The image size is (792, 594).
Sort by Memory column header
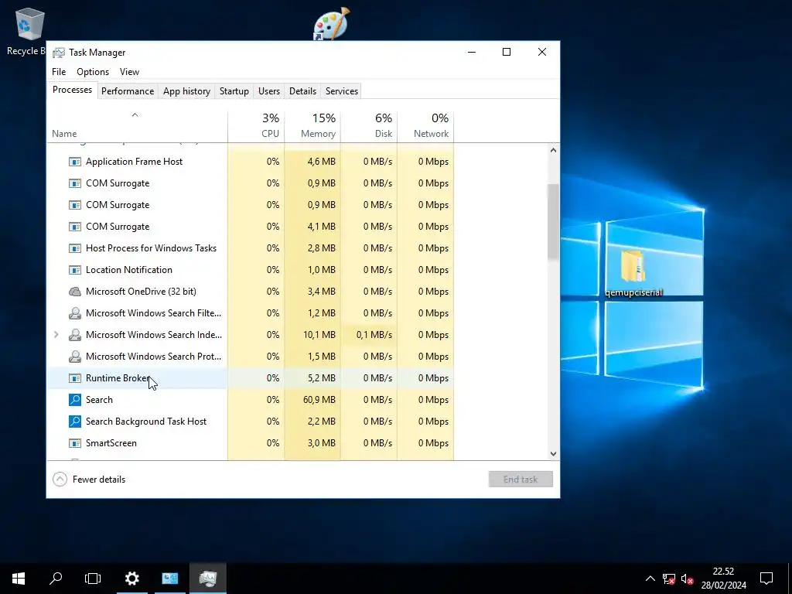[x=312, y=125]
